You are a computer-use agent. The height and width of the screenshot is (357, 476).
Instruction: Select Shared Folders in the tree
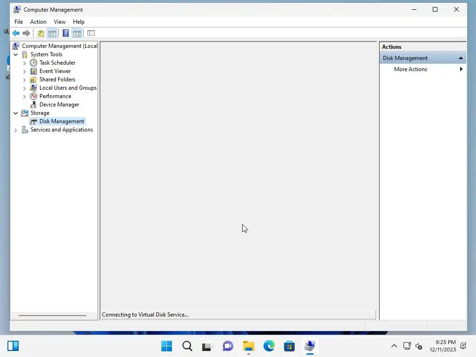click(57, 79)
